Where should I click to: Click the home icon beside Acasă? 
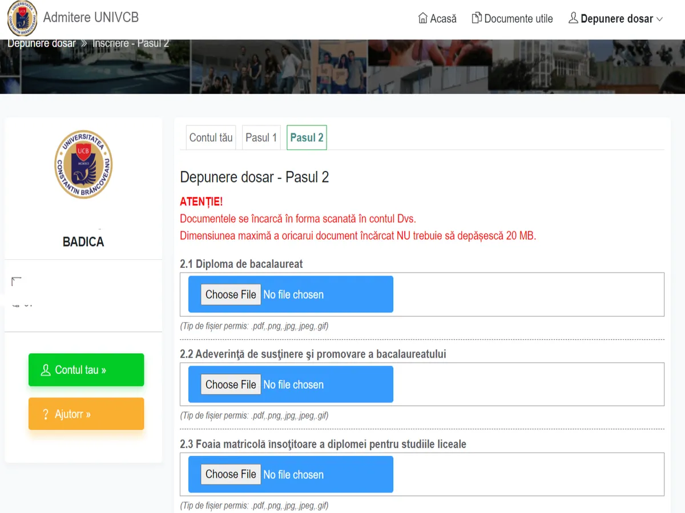(x=422, y=18)
